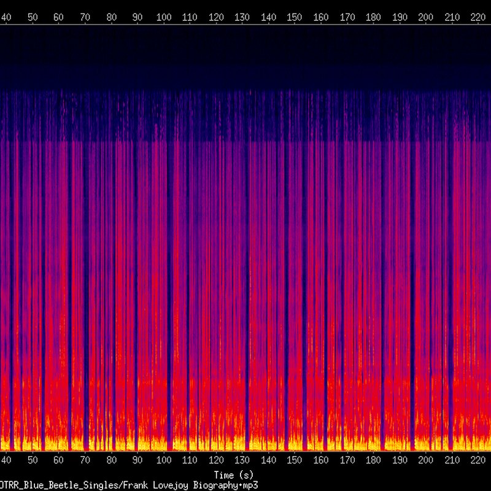Click the 130 tick label on top axis
This screenshot has height=491, width=491.
(242, 17)
